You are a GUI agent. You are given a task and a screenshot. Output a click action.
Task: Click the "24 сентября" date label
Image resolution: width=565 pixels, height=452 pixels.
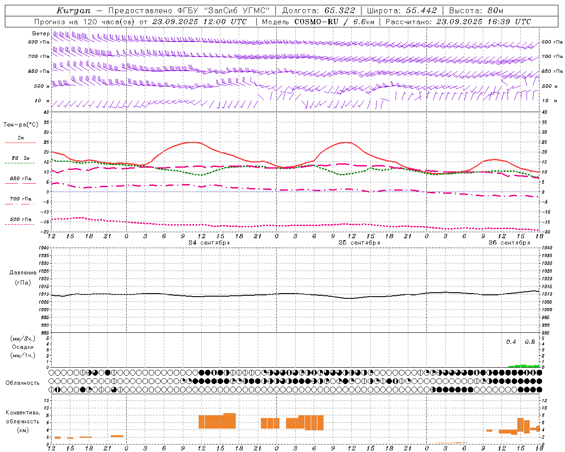pos(209,243)
